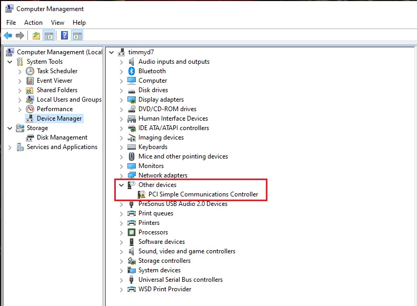Click the Keyboards icon
Viewport: 417px width, 306px height.
tap(132, 147)
